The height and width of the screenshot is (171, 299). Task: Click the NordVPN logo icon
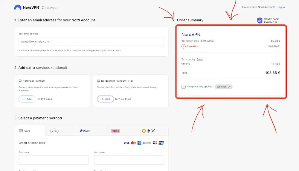(x=18, y=8)
